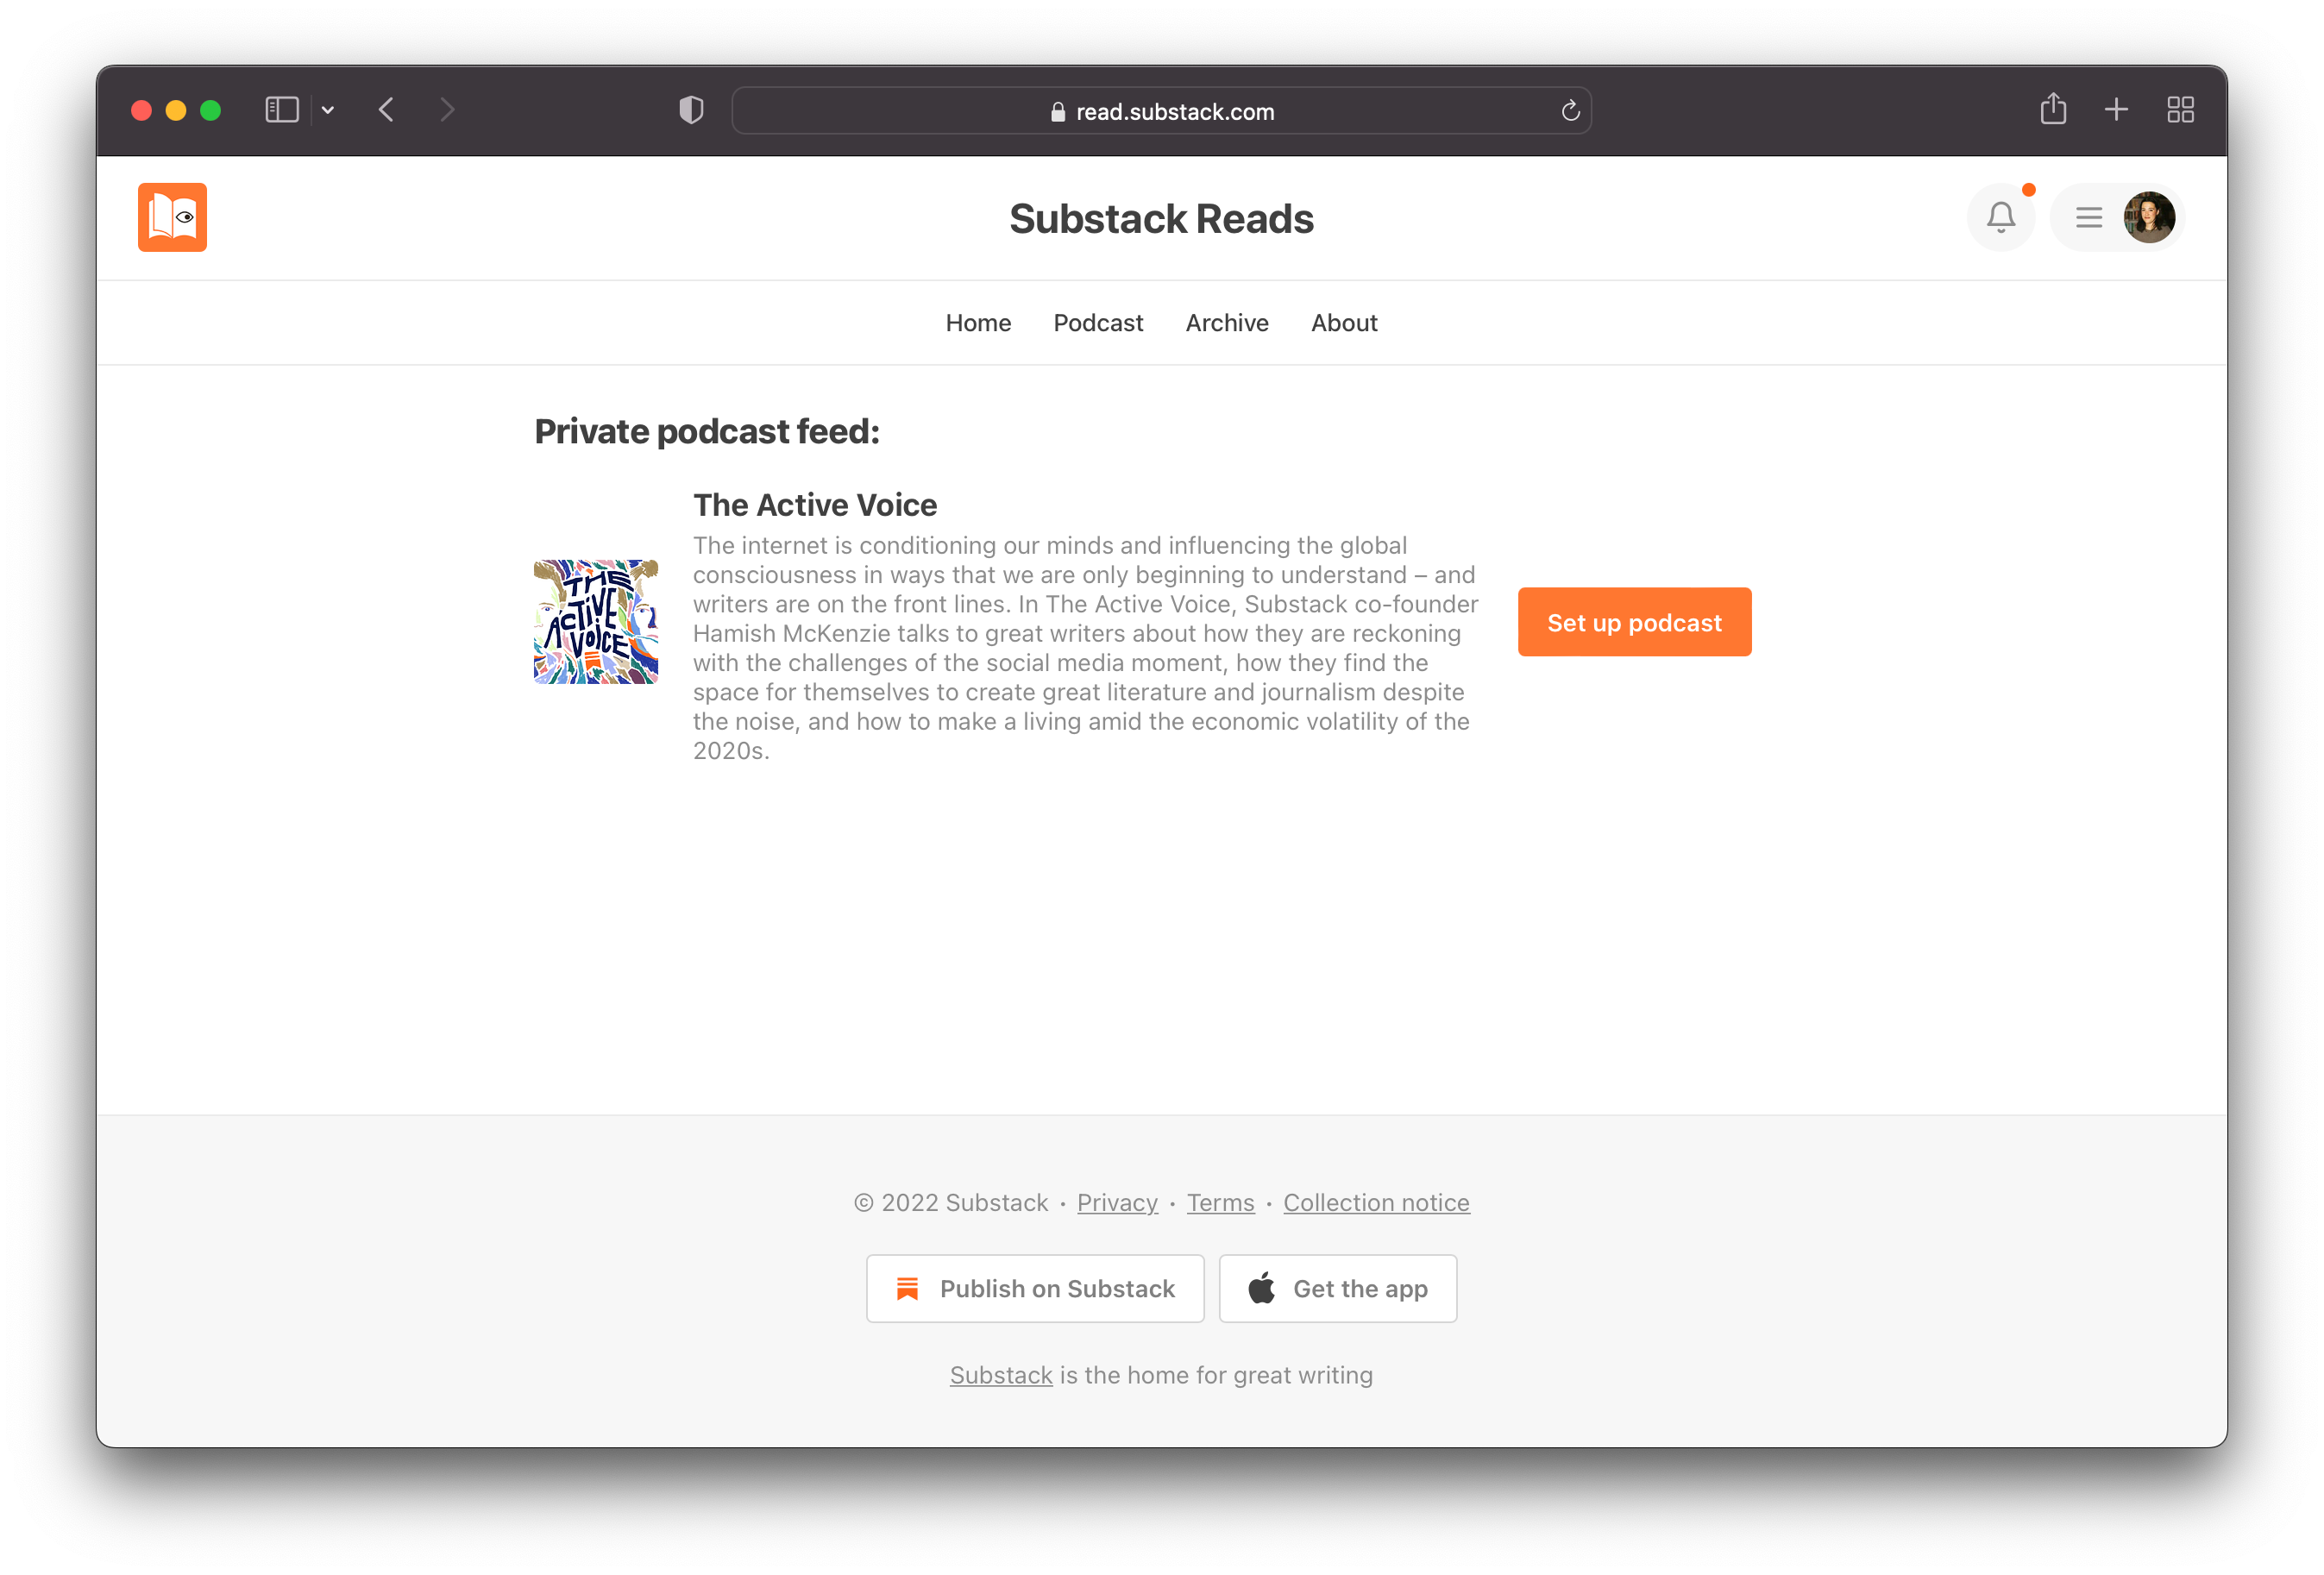Viewport: 2324px width, 1575px height.
Task: Navigate to the About page
Action: tap(1345, 322)
